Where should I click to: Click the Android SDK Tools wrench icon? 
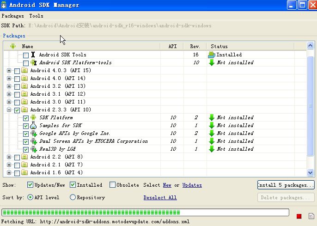coord(33,55)
